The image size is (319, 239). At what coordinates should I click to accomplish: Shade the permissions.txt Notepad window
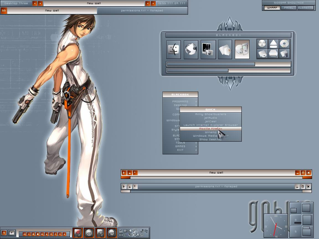coord(129,186)
